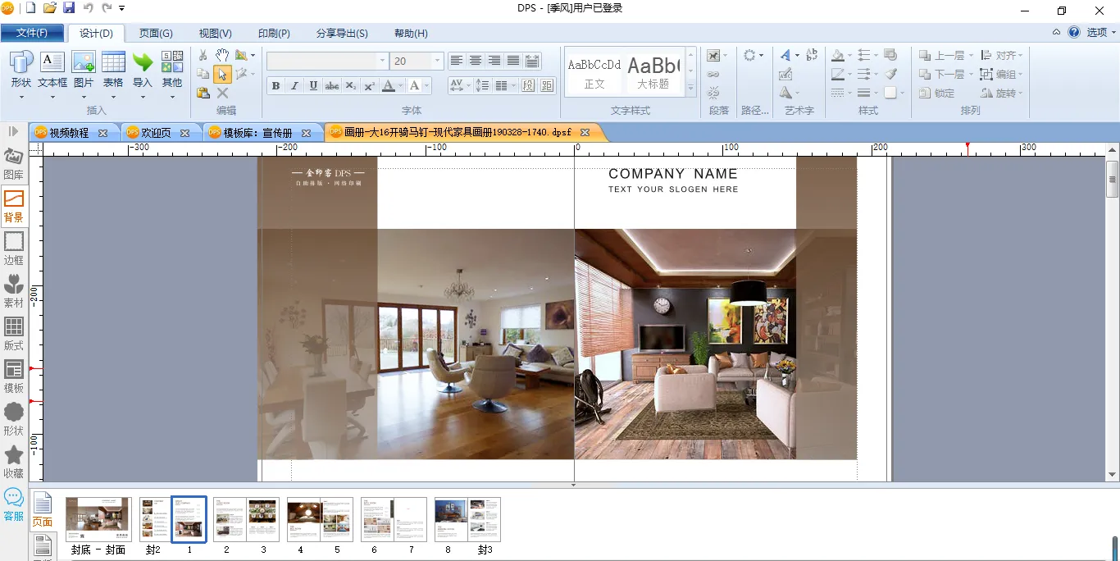Apply the 大标题 heading text style
The width and height of the screenshot is (1120, 561).
pos(653,72)
